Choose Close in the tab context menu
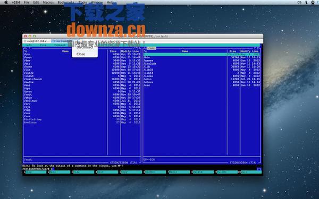 click(81, 54)
